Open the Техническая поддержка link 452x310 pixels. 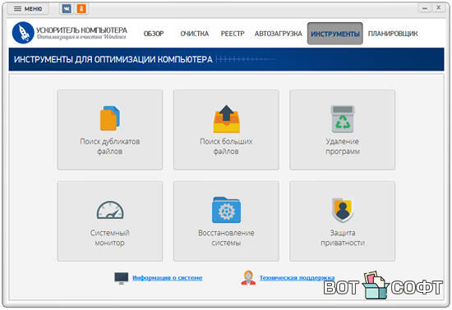tap(297, 278)
